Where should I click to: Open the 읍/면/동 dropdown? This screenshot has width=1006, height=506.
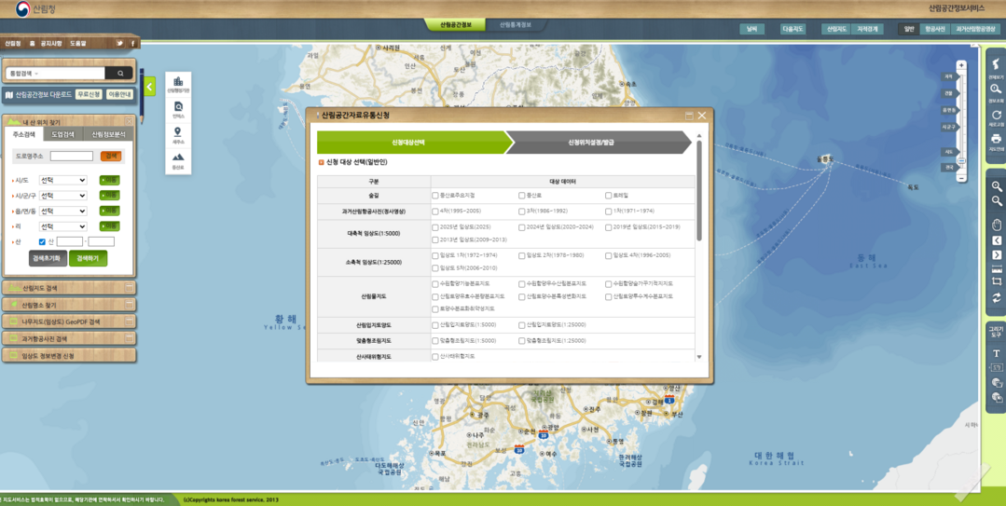62,211
